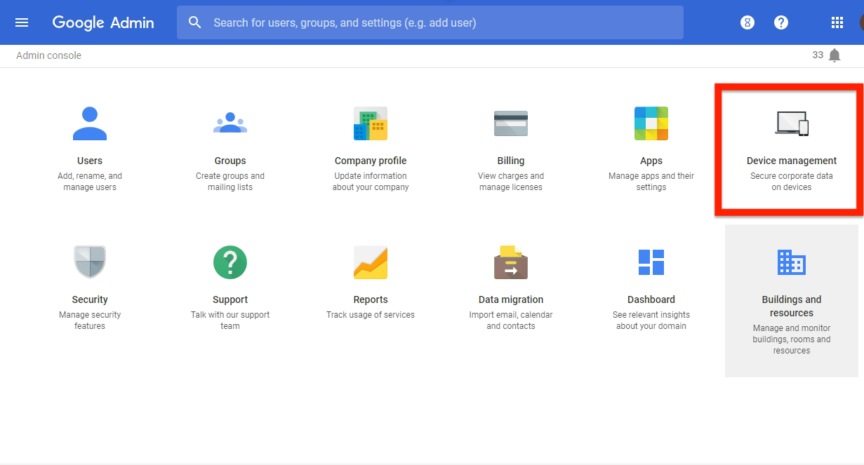This screenshot has width=864, height=465.
Task: Open the Support question mark icon
Action: (x=230, y=262)
